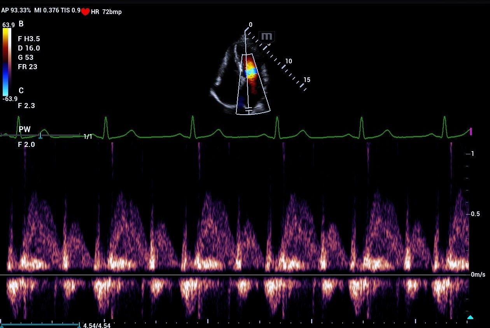This screenshot has height=328, width=490.
Task: Select the PW mode label
Action: (x=25, y=129)
